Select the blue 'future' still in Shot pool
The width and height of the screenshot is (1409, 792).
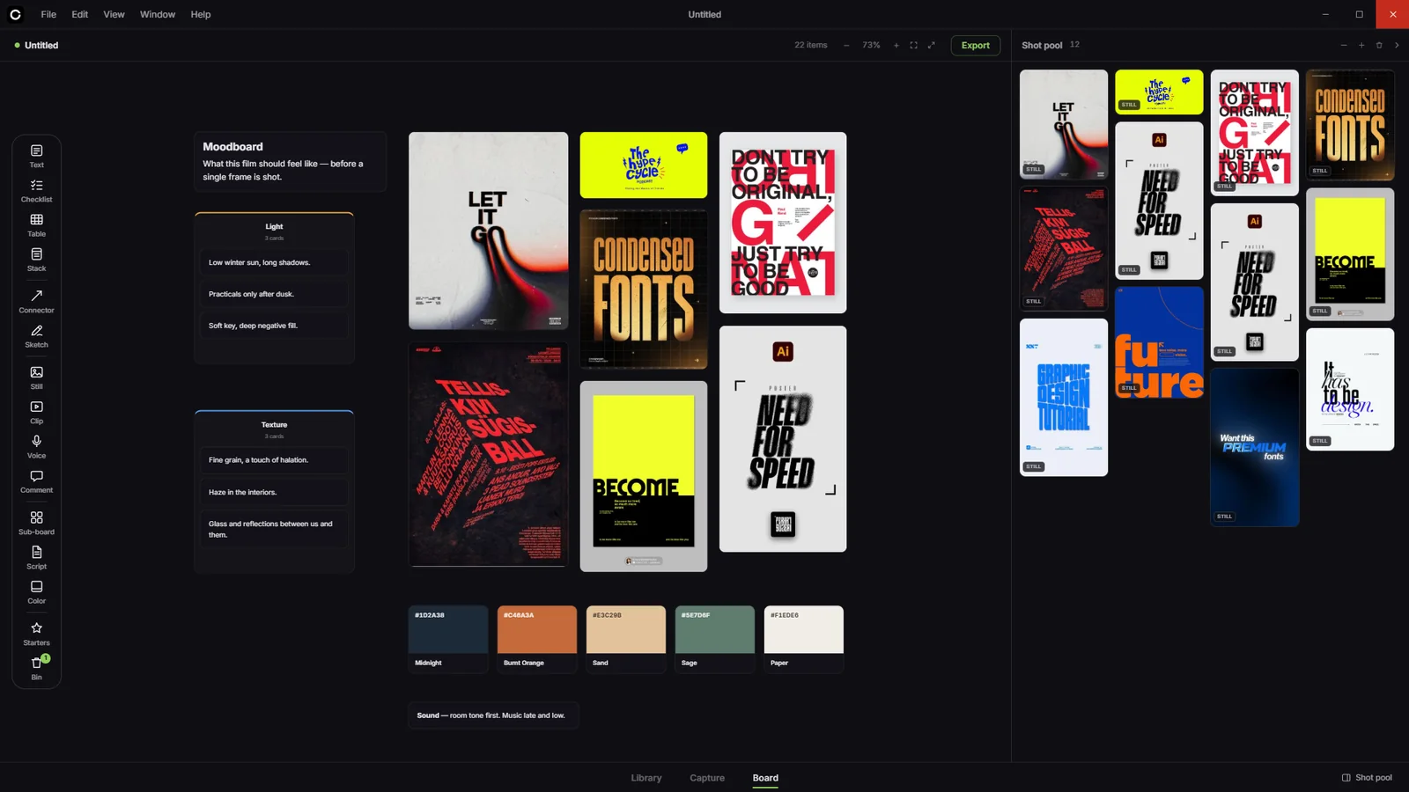[1159, 342]
